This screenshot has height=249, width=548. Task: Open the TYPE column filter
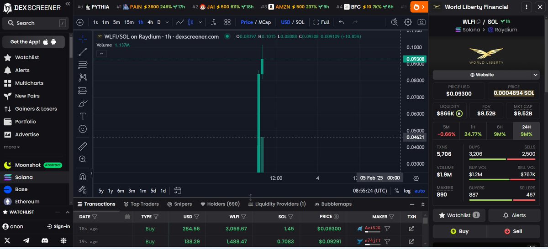[x=156, y=217]
